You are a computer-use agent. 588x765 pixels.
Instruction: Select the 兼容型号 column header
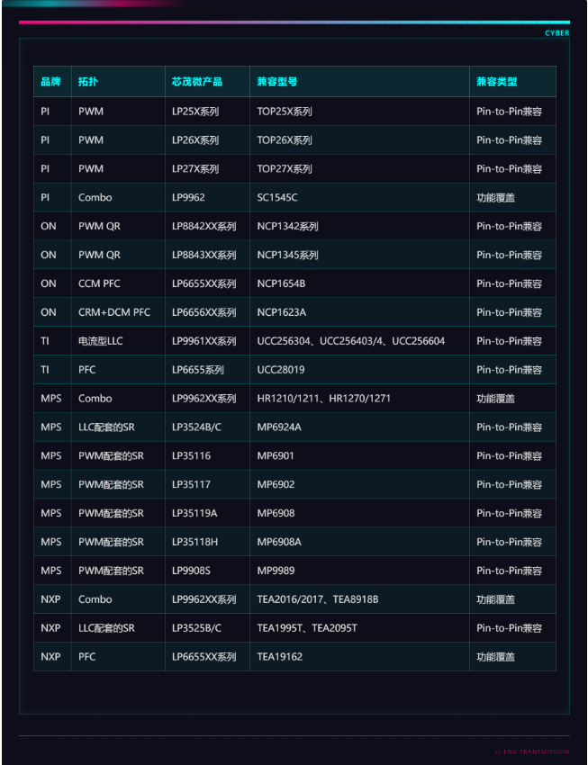point(276,82)
